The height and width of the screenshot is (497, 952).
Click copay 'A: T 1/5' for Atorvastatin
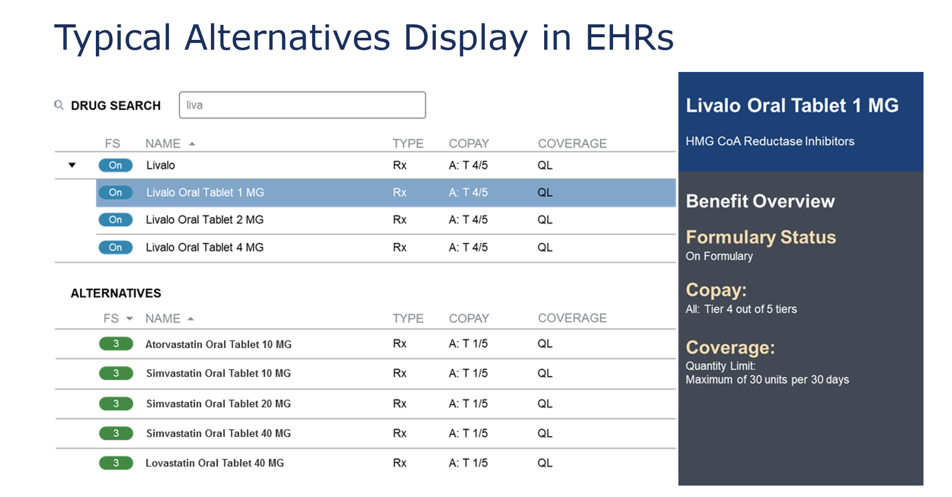click(468, 344)
